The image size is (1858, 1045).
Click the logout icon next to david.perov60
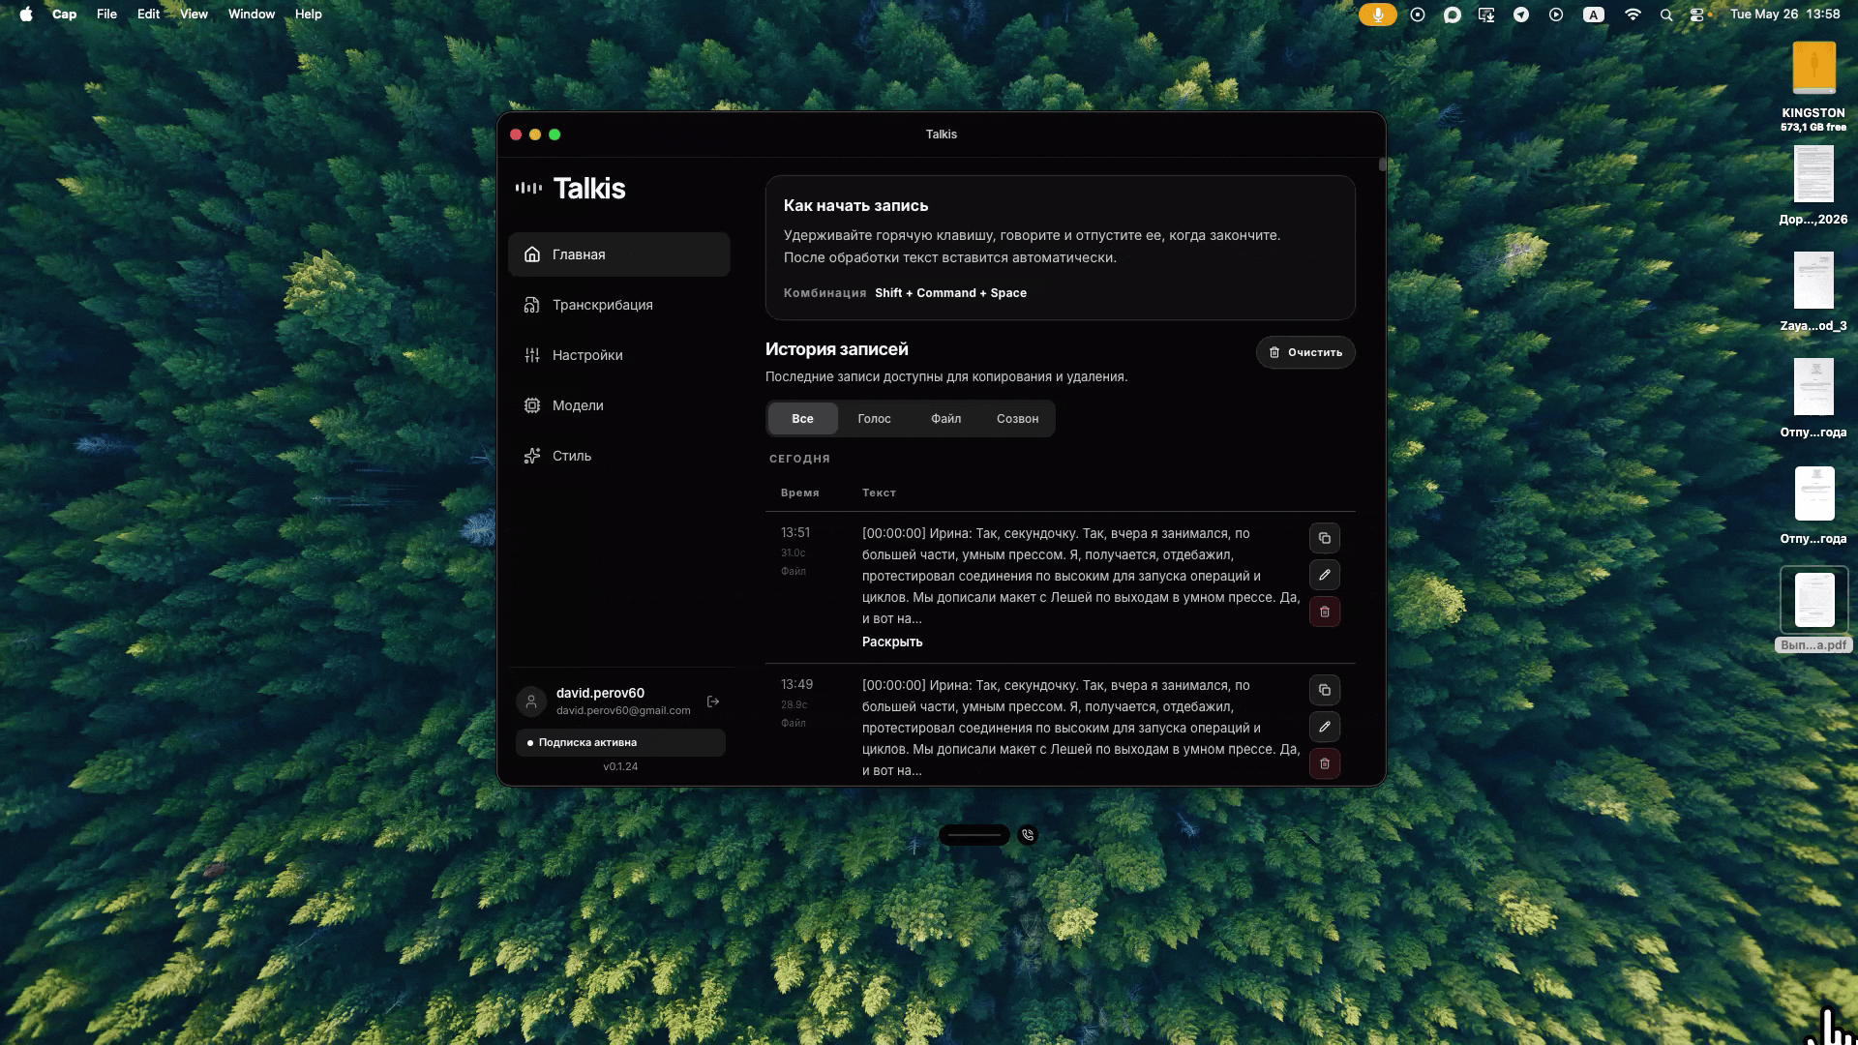click(x=713, y=702)
